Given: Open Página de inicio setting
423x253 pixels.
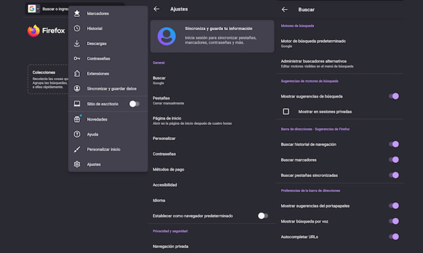Looking at the screenshot, I should point(212,120).
